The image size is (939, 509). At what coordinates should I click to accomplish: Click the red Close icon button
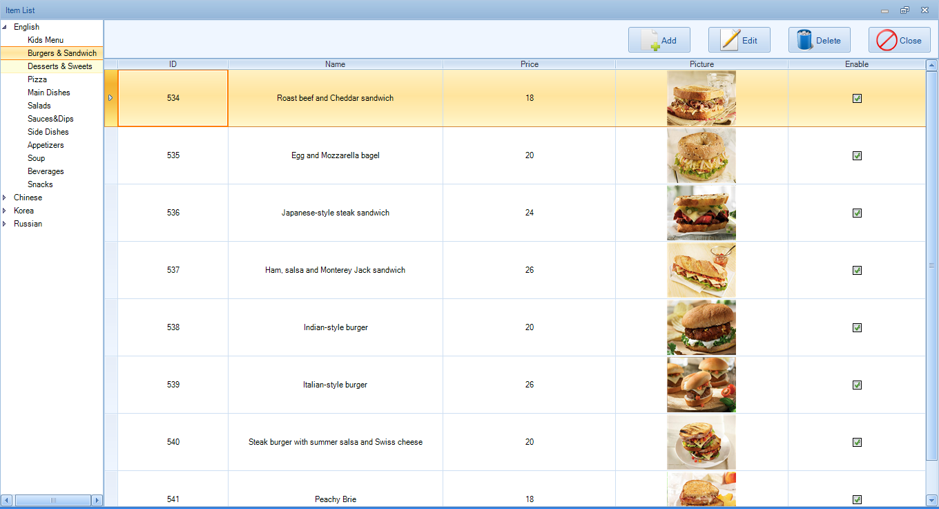[x=887, y=40]
